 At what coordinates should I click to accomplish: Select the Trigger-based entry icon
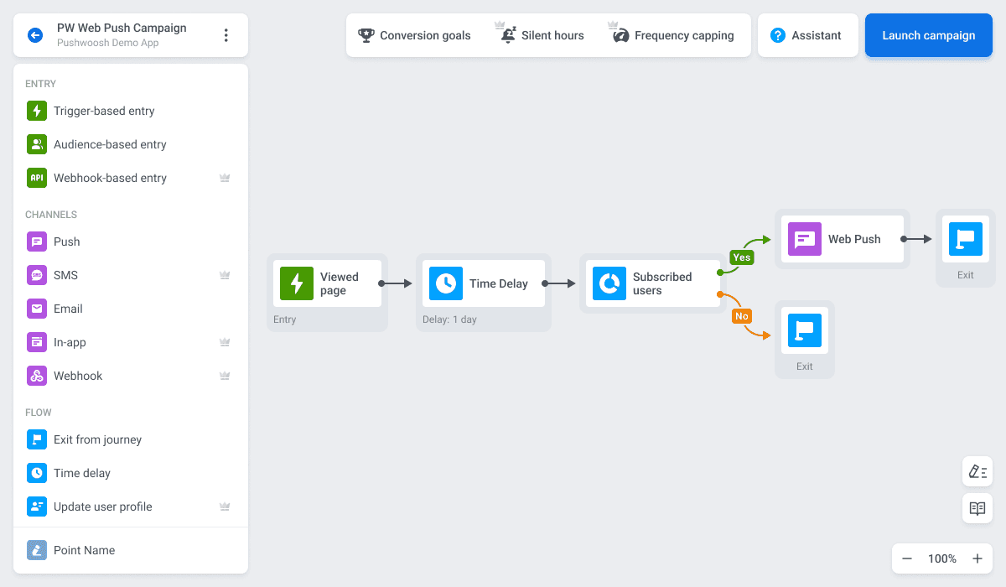tap(37, 111)
